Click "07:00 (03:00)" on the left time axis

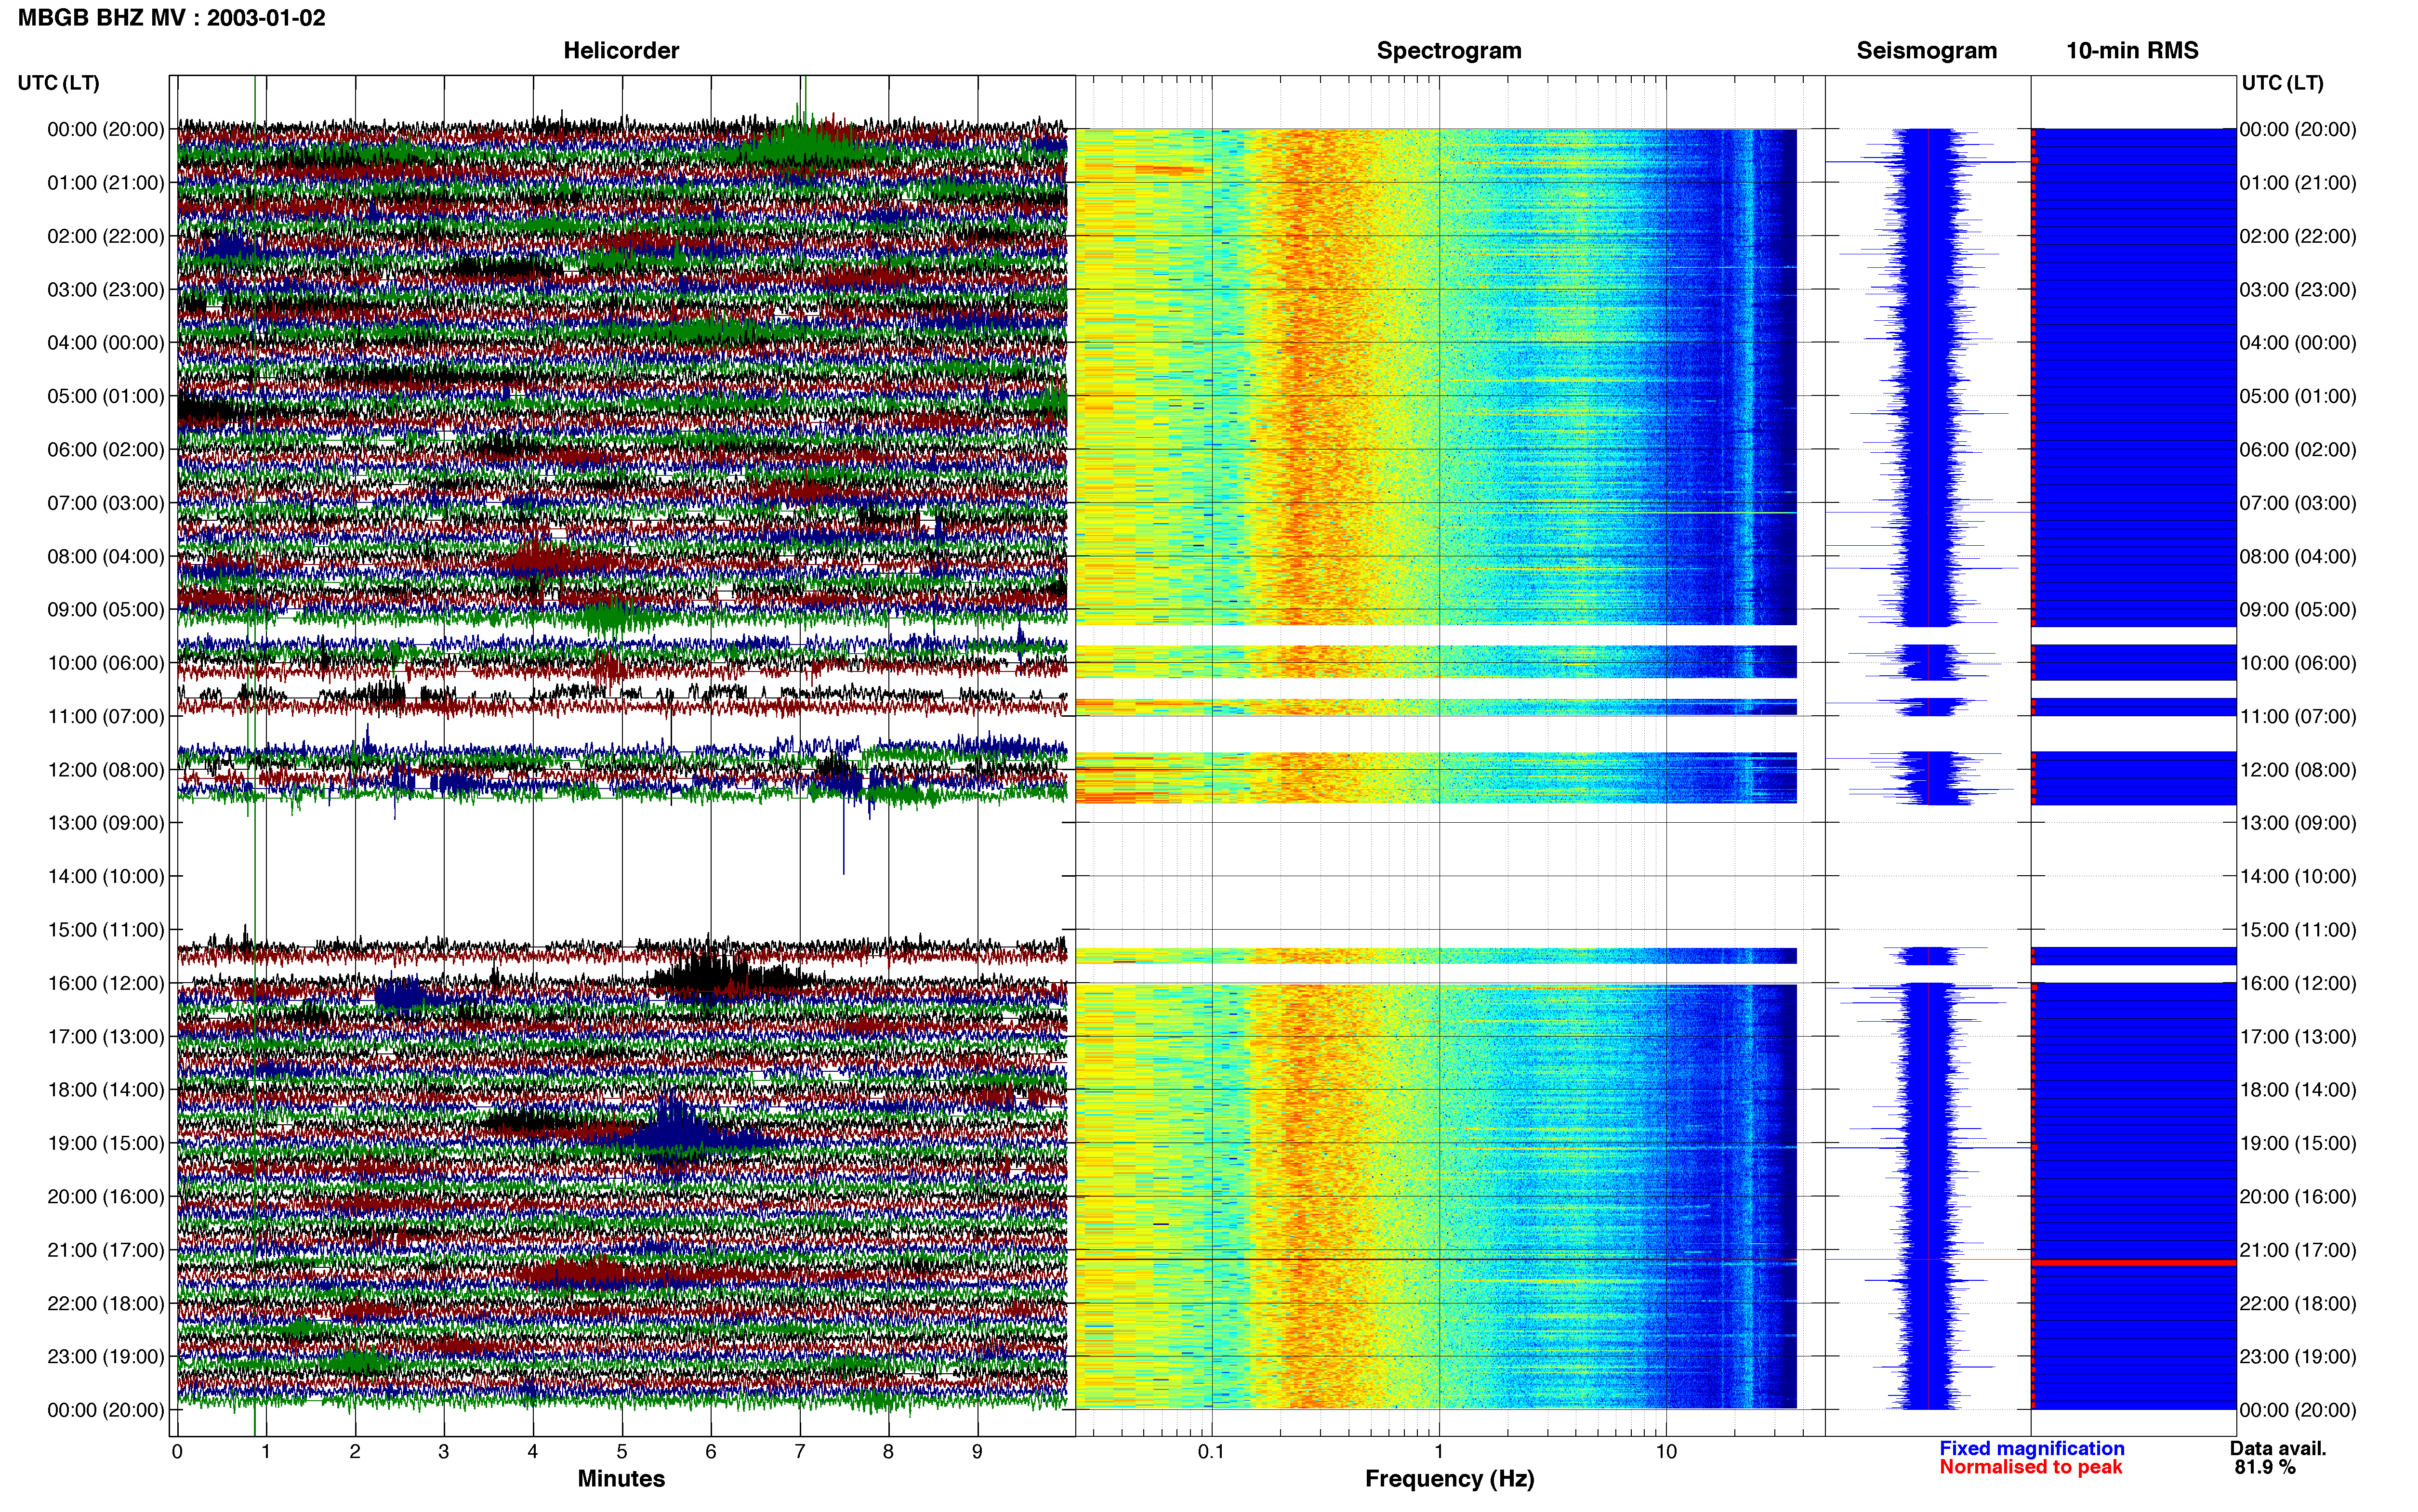(106, 503)
